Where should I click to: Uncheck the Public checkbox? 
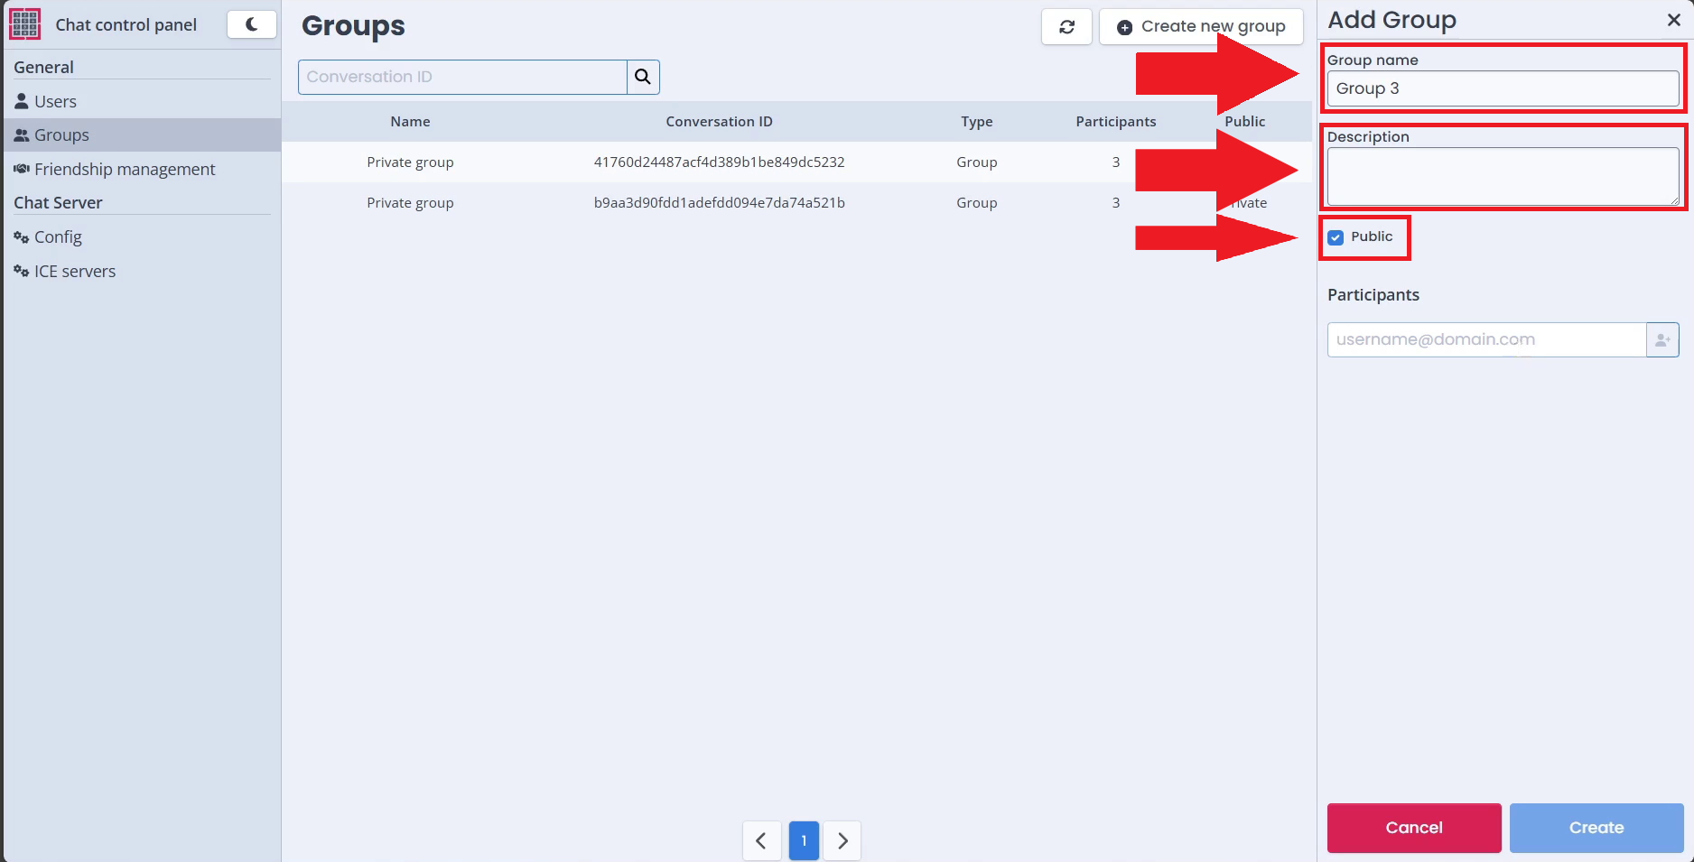click(1336, 237)
